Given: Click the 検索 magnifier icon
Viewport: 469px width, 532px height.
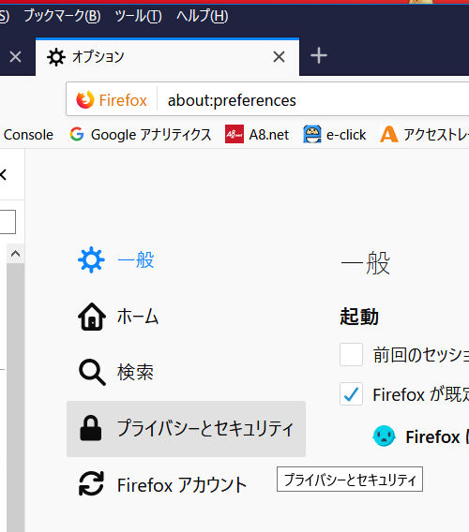Looking at the screenshot, I should click(x=92, y=372).
